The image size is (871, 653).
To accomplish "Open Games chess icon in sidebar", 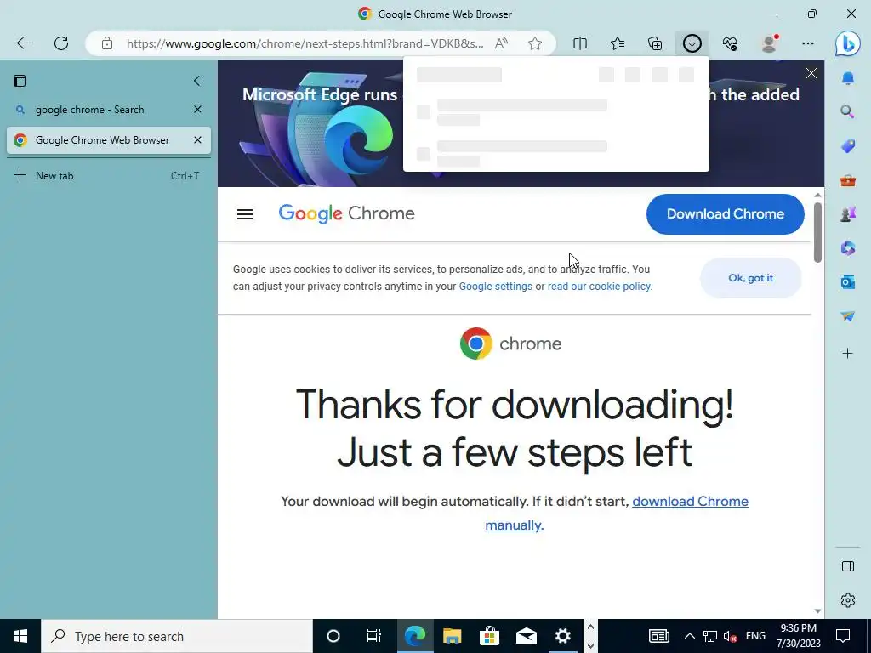I will pos(848,214).
